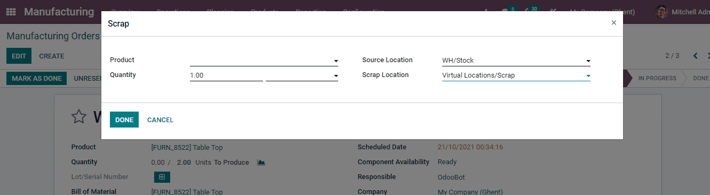Viewport: 710px width, 195px height.
Task: Open the apps grid menu icon
Action: (x=11, y=12)
